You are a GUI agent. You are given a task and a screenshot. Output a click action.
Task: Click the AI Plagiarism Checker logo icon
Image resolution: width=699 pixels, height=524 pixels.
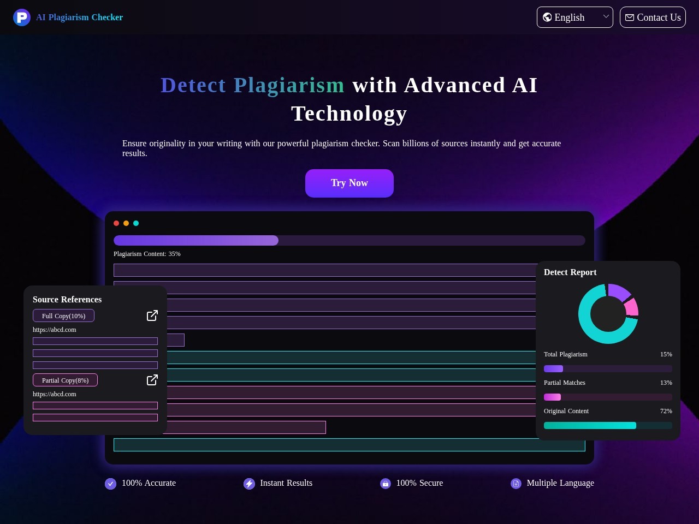tap(22, 17)
